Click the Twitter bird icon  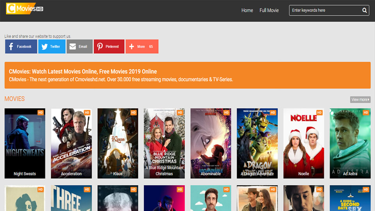[45, 46]
